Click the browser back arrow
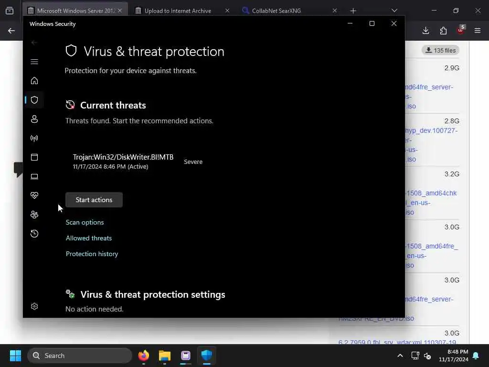 tap(11, 31)
